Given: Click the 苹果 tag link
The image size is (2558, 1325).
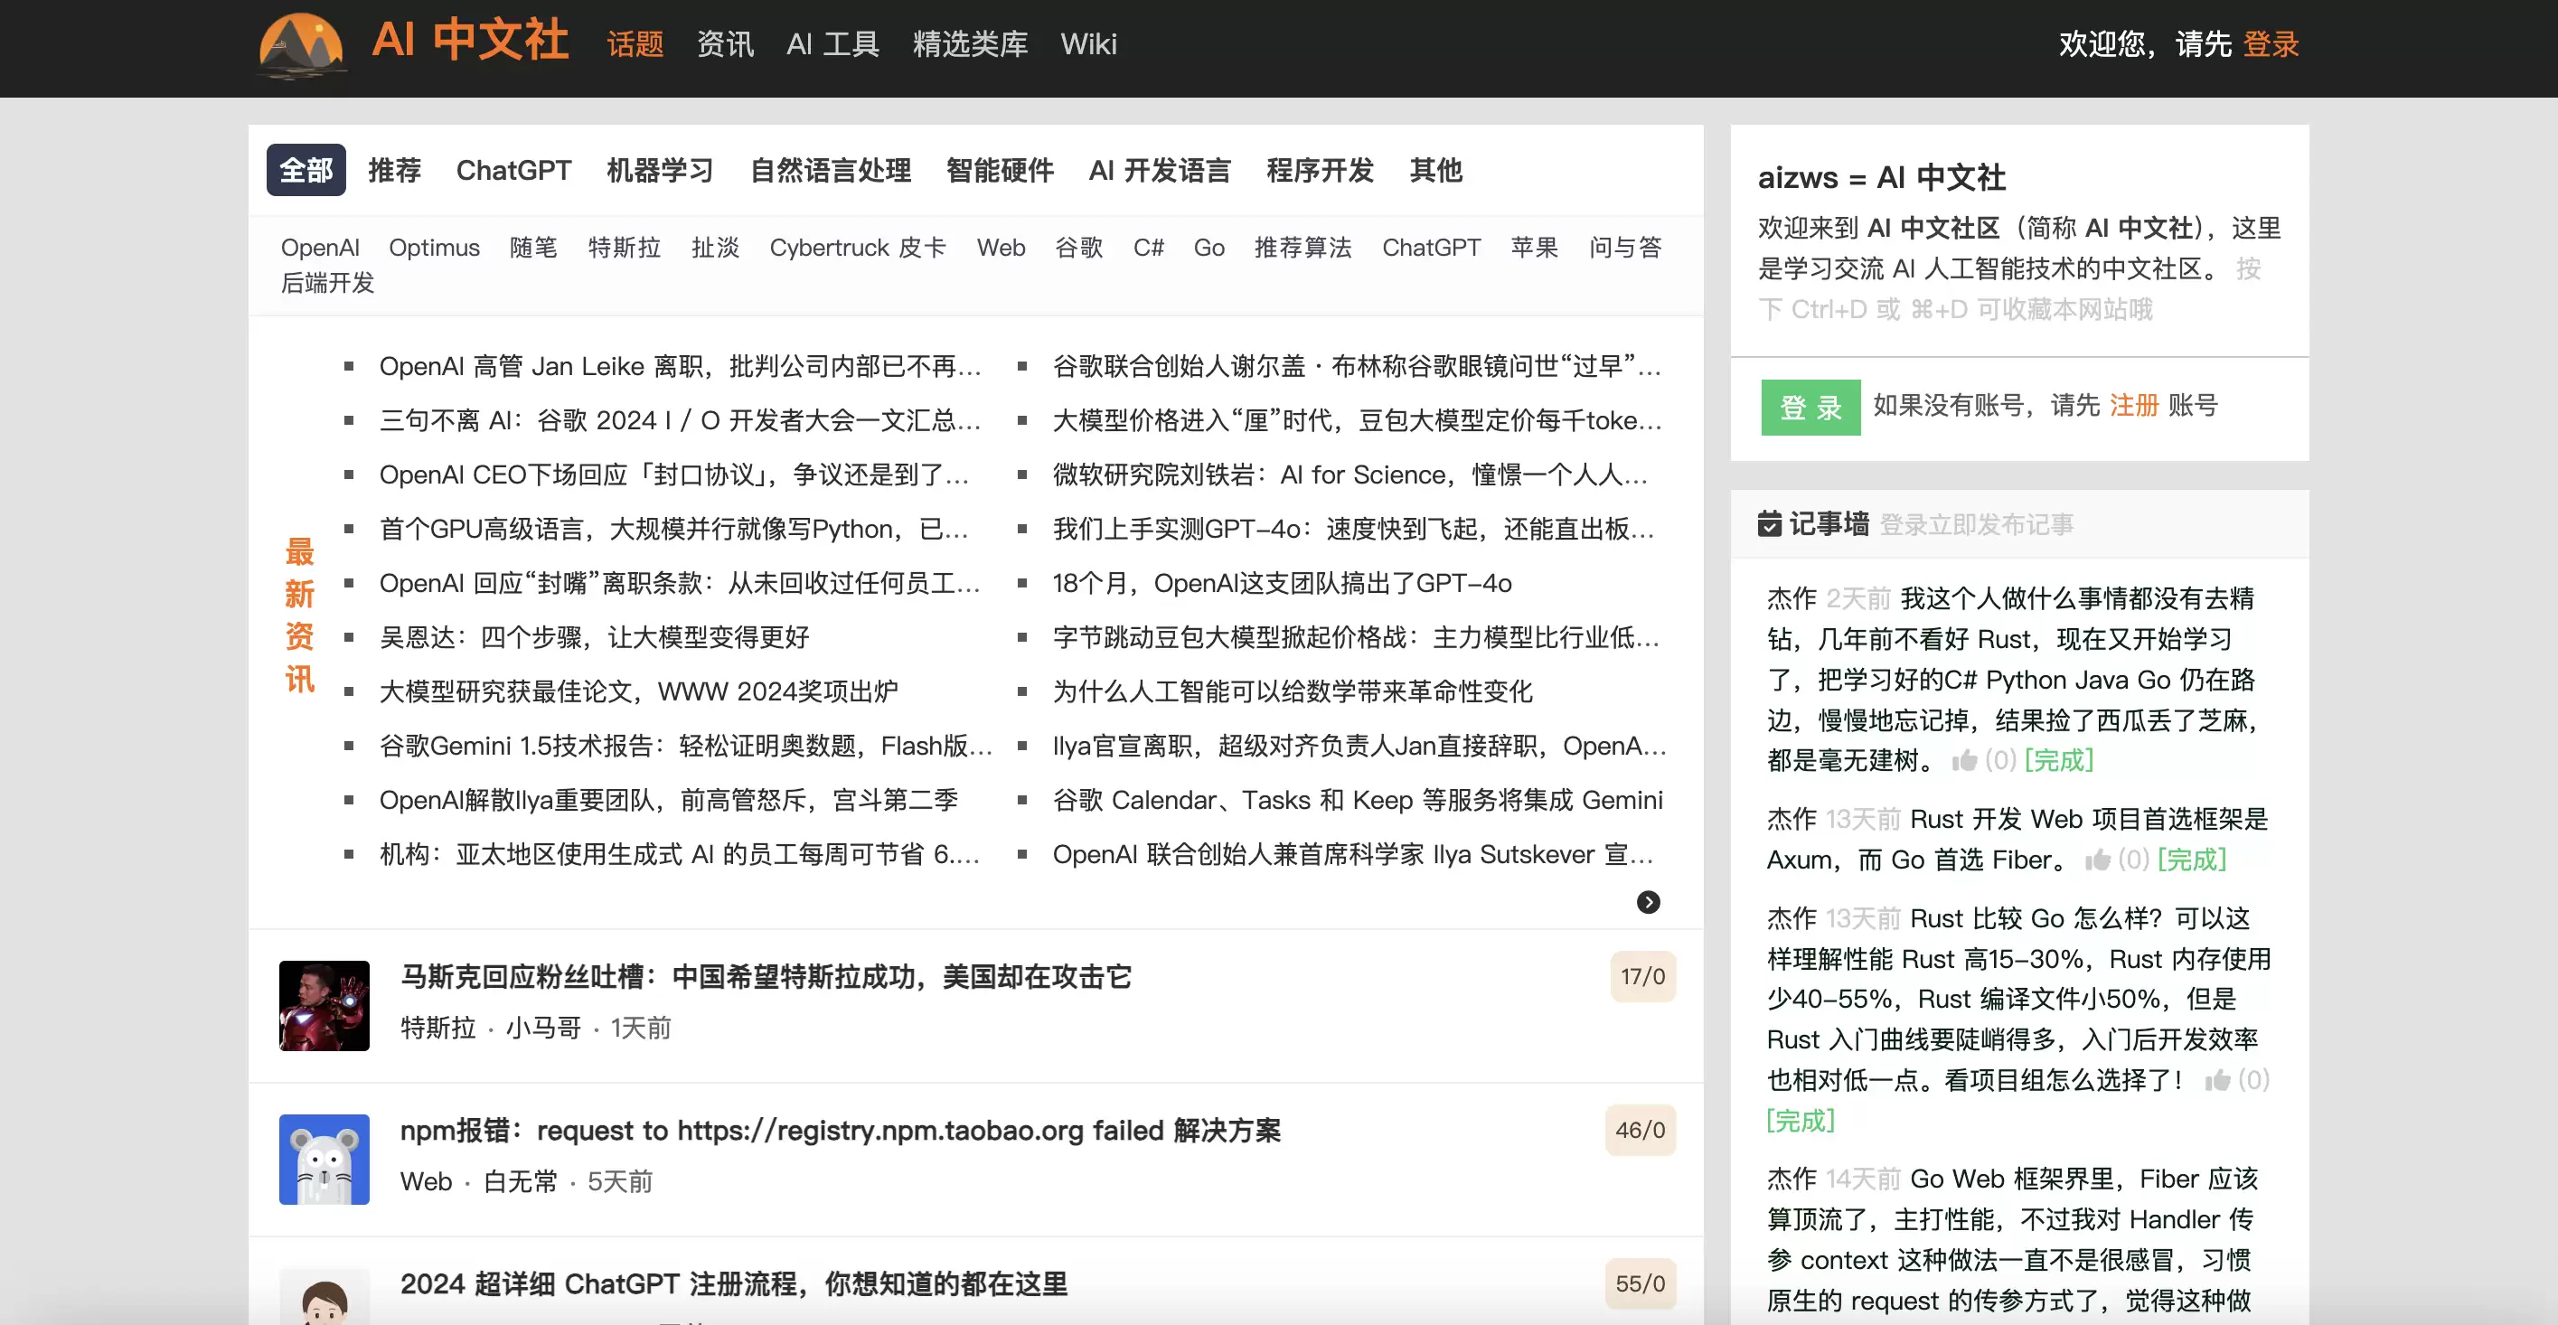Looking at the screenshot, I should (1534, 248).
